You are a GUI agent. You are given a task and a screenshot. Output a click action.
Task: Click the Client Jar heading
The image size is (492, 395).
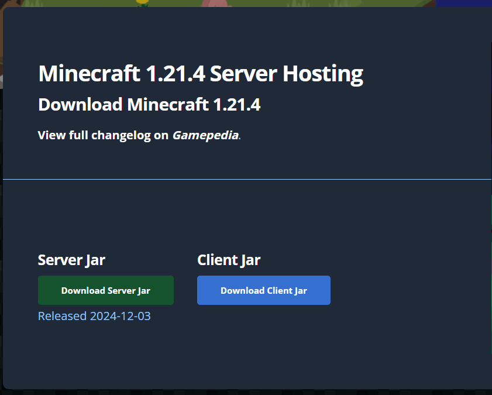229,260
